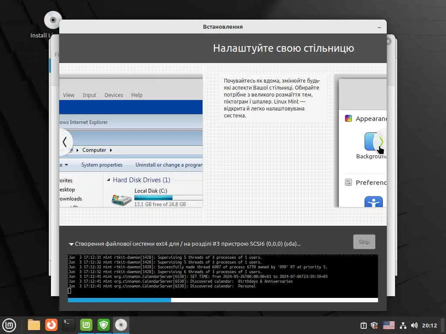
Task: Click the Appearance color icon in slideshow
Action: coord(348,118)
